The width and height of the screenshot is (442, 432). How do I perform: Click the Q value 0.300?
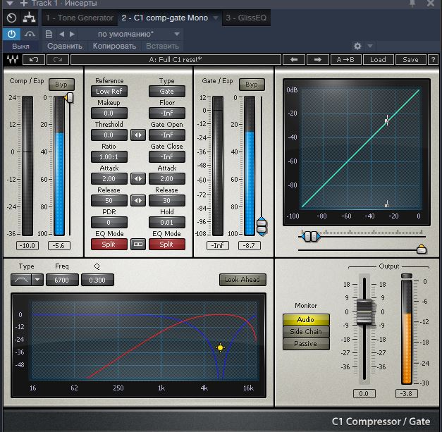[x=97, y=280]
